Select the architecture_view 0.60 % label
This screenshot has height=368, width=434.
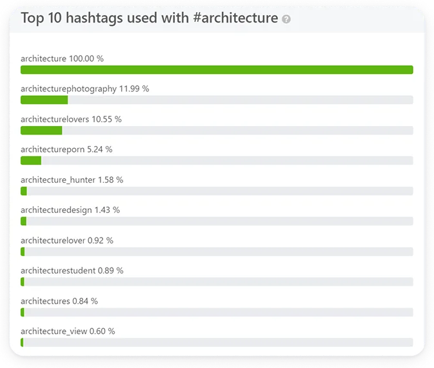[68, 331]
